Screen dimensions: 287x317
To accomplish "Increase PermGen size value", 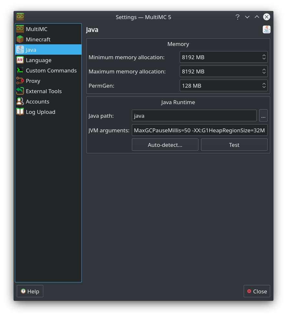I will pos(264,84).
